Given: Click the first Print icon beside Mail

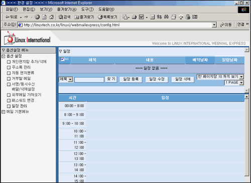Looking at the screenshot, I should coord(134,17).
